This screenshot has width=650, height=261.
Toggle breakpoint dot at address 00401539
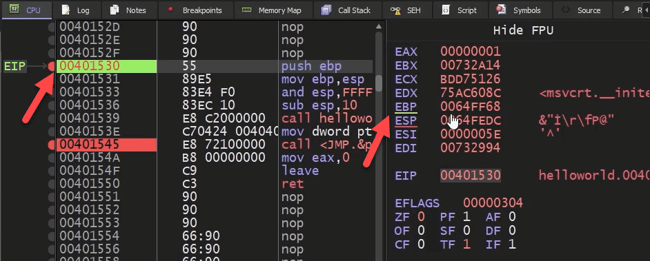tap(51, 118)
